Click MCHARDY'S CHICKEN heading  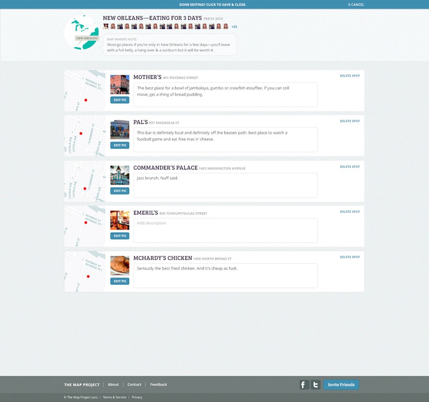[163, 258]
